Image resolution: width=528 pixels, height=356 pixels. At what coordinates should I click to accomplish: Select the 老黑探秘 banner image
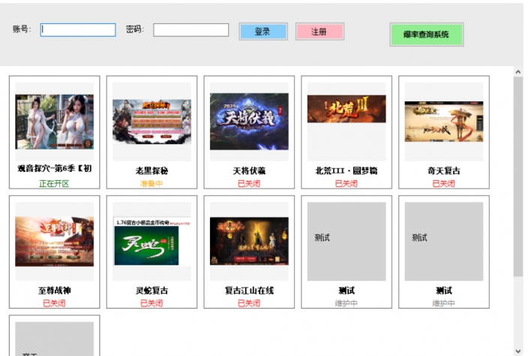151,122
